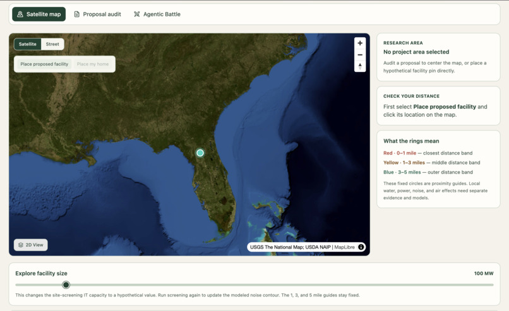The width and height of the screenshot is (509, 311).
Task: Click the Research Area heading
Action: tap(403, 43)
